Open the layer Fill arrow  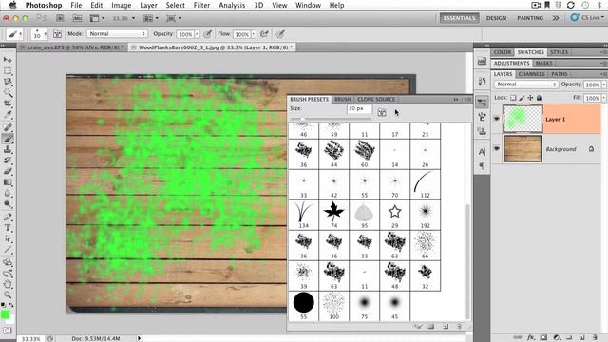(x=604, y=98)
